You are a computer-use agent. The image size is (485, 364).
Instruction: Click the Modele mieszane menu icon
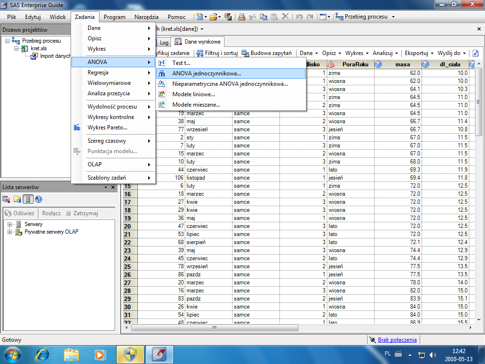click(162, 105)
